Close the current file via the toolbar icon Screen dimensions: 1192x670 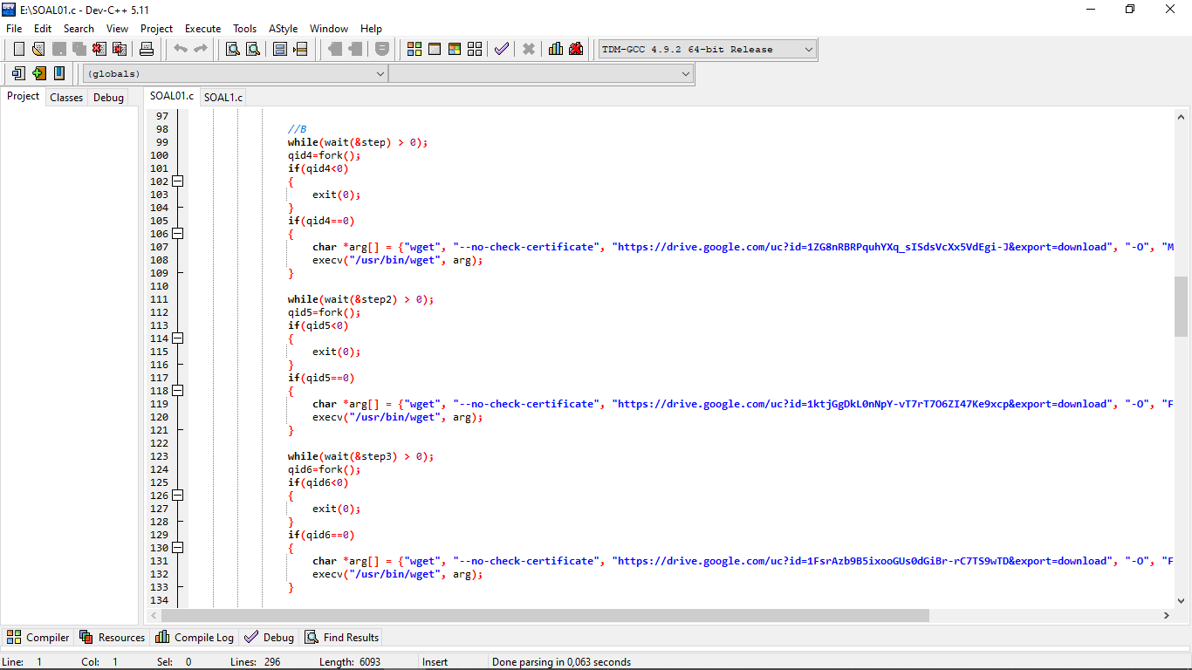tap(99, 49)
